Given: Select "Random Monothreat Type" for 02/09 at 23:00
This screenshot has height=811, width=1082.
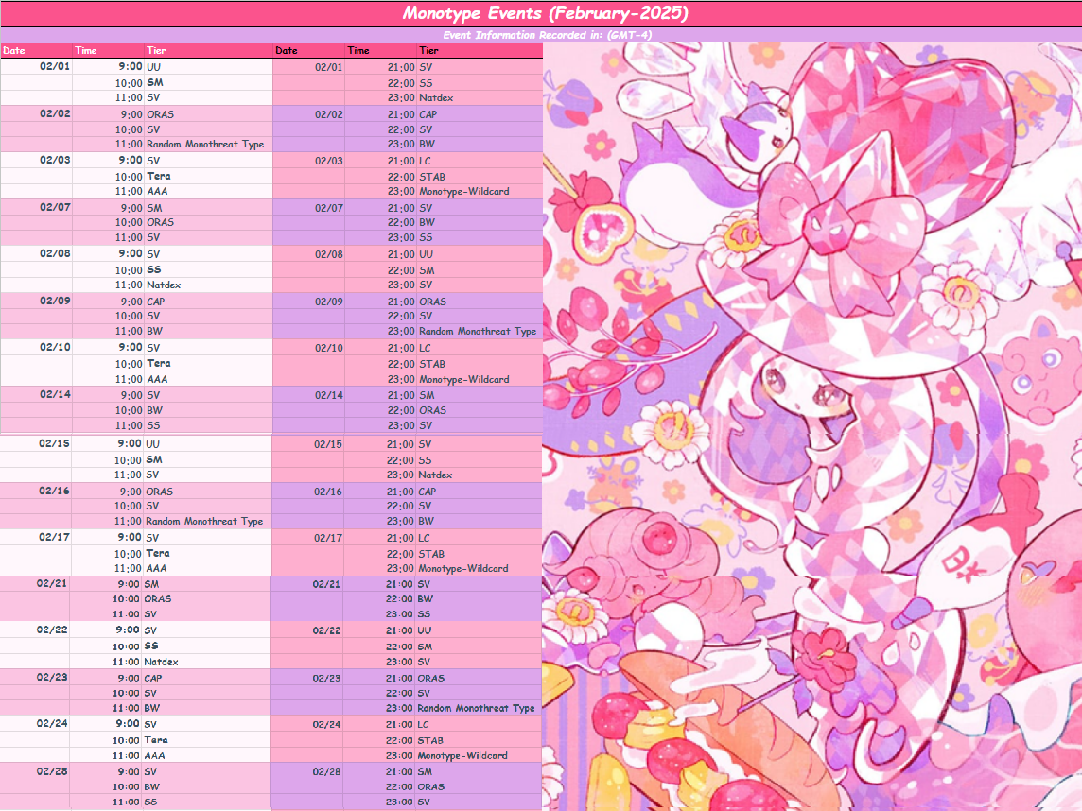Looking at the screenshot, I should (478, 332).
